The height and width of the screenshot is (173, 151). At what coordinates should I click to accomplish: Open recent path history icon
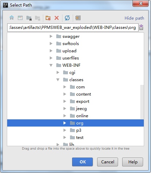[141, 27]
